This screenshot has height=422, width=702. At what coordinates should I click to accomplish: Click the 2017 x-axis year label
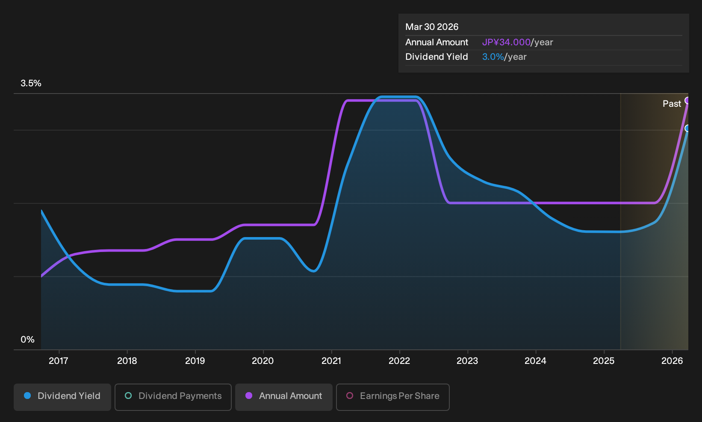[59, 361]
